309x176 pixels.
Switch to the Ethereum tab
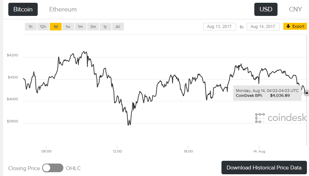(63, 9)
